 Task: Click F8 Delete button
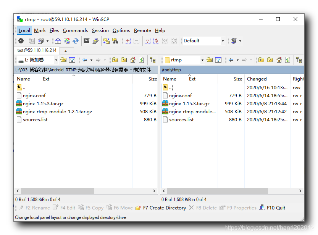(x=203, y=208)
